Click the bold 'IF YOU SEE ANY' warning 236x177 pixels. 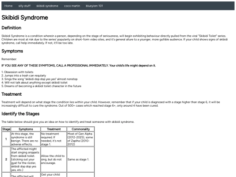[x=79, y=66]
